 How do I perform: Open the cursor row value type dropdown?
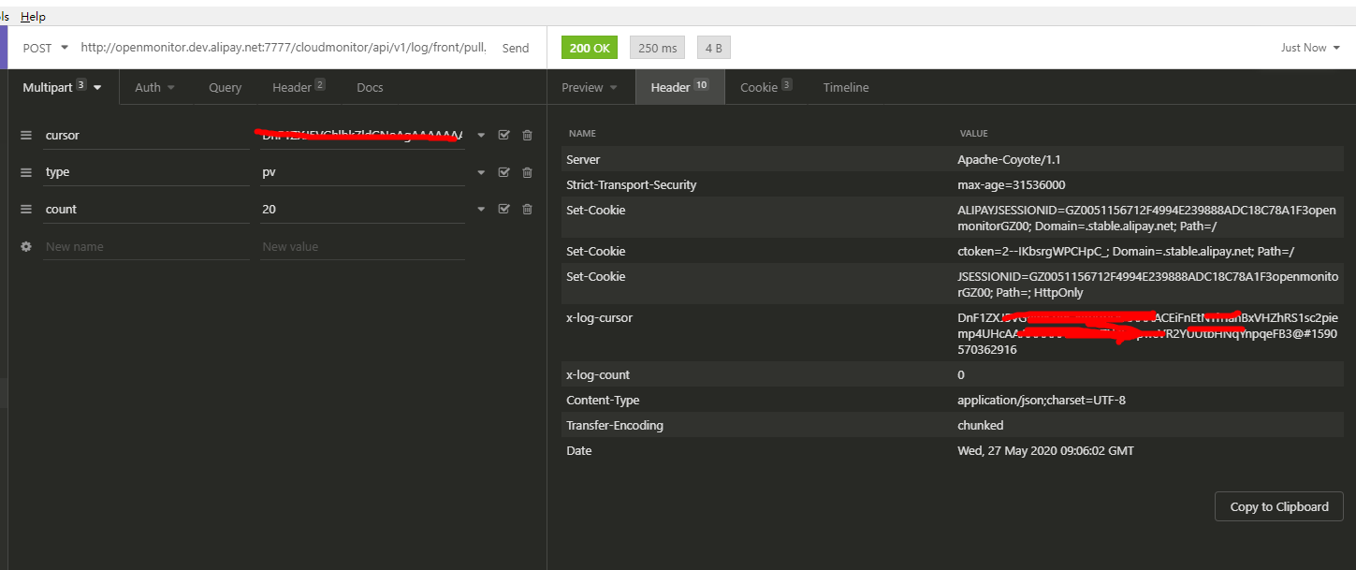481,135
